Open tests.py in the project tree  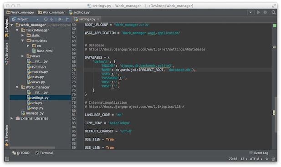[36, 77]
